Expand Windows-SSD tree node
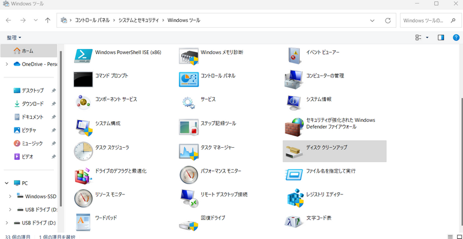 tap(10, 196)
